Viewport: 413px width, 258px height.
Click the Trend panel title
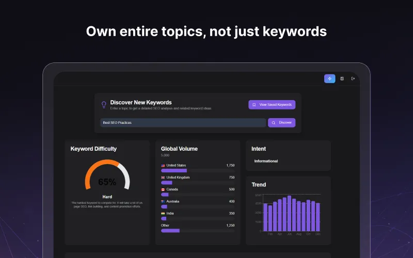259,185
